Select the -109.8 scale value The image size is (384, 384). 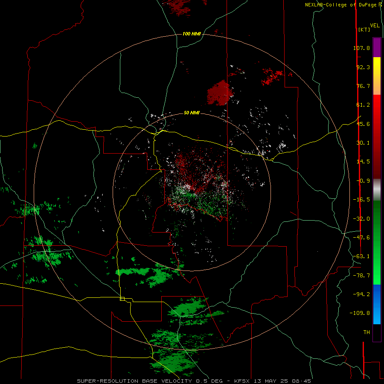click(x=360, y=313)
